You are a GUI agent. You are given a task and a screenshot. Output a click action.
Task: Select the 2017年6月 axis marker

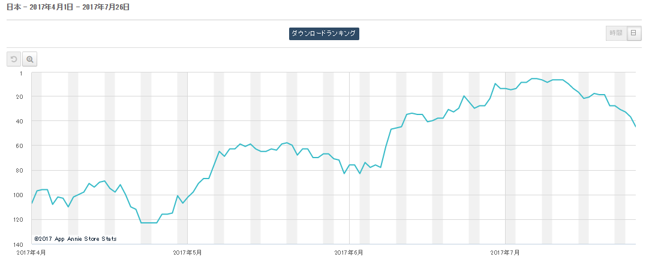click(348, 253)
